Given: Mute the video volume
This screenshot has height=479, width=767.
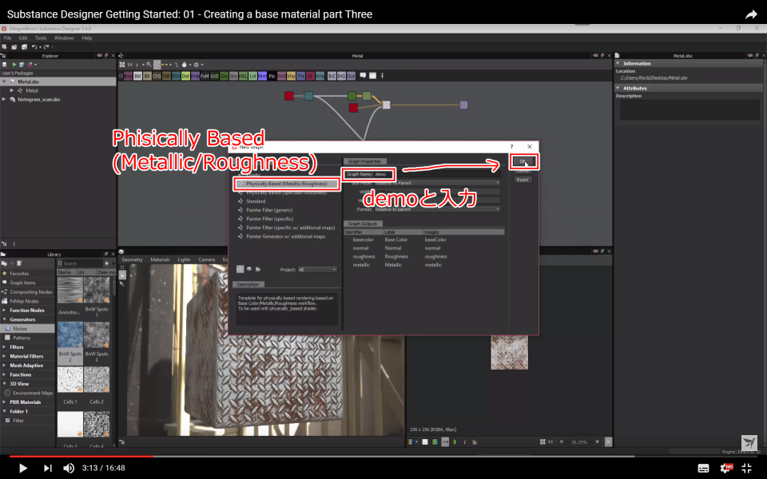Looking at the screenshot, I should 69,468.
